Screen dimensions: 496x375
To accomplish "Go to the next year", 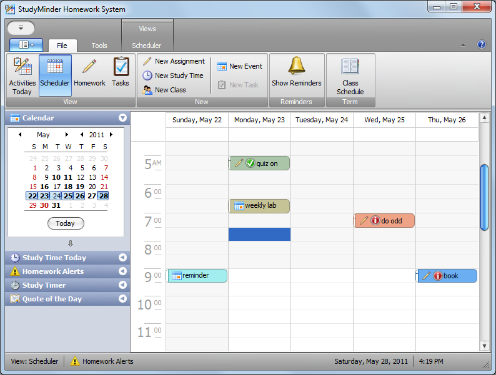I will (111, 135).
